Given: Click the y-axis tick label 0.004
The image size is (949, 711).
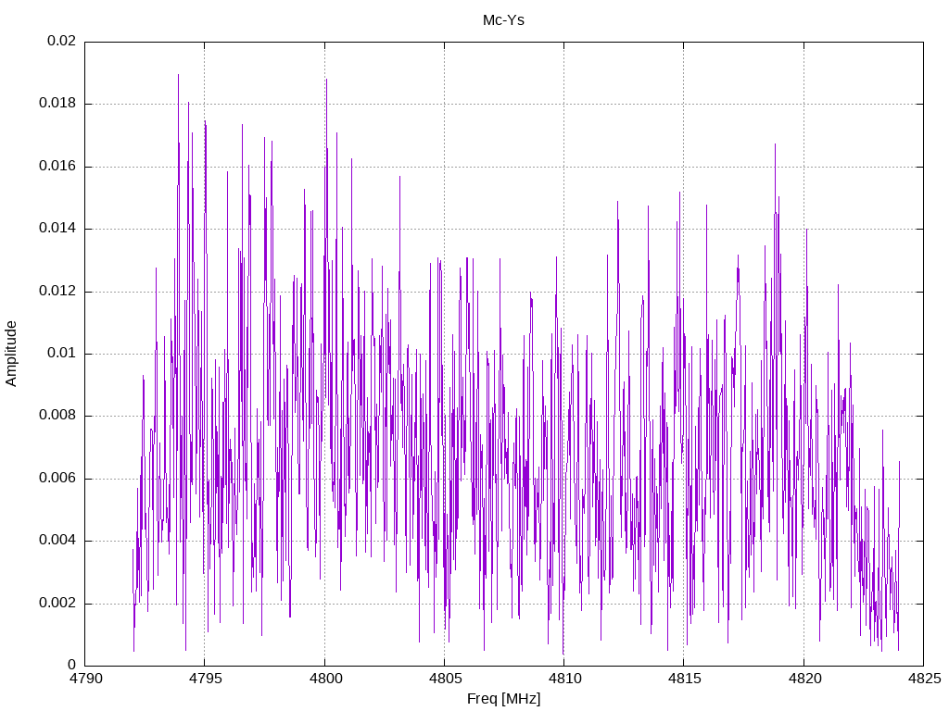Looking at the screenshot, I should click(57, 540).
